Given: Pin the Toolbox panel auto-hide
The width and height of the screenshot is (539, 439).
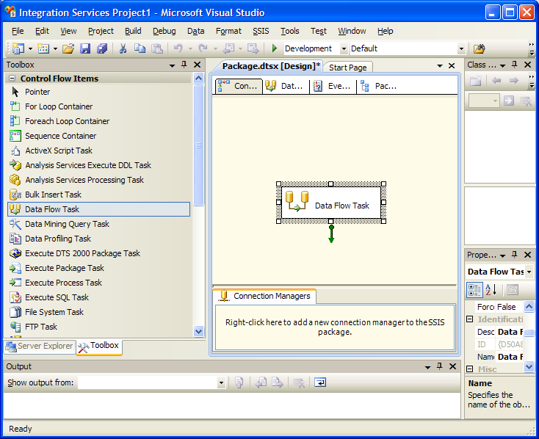Looking at the screenshot, I should [x=184, y=65].
